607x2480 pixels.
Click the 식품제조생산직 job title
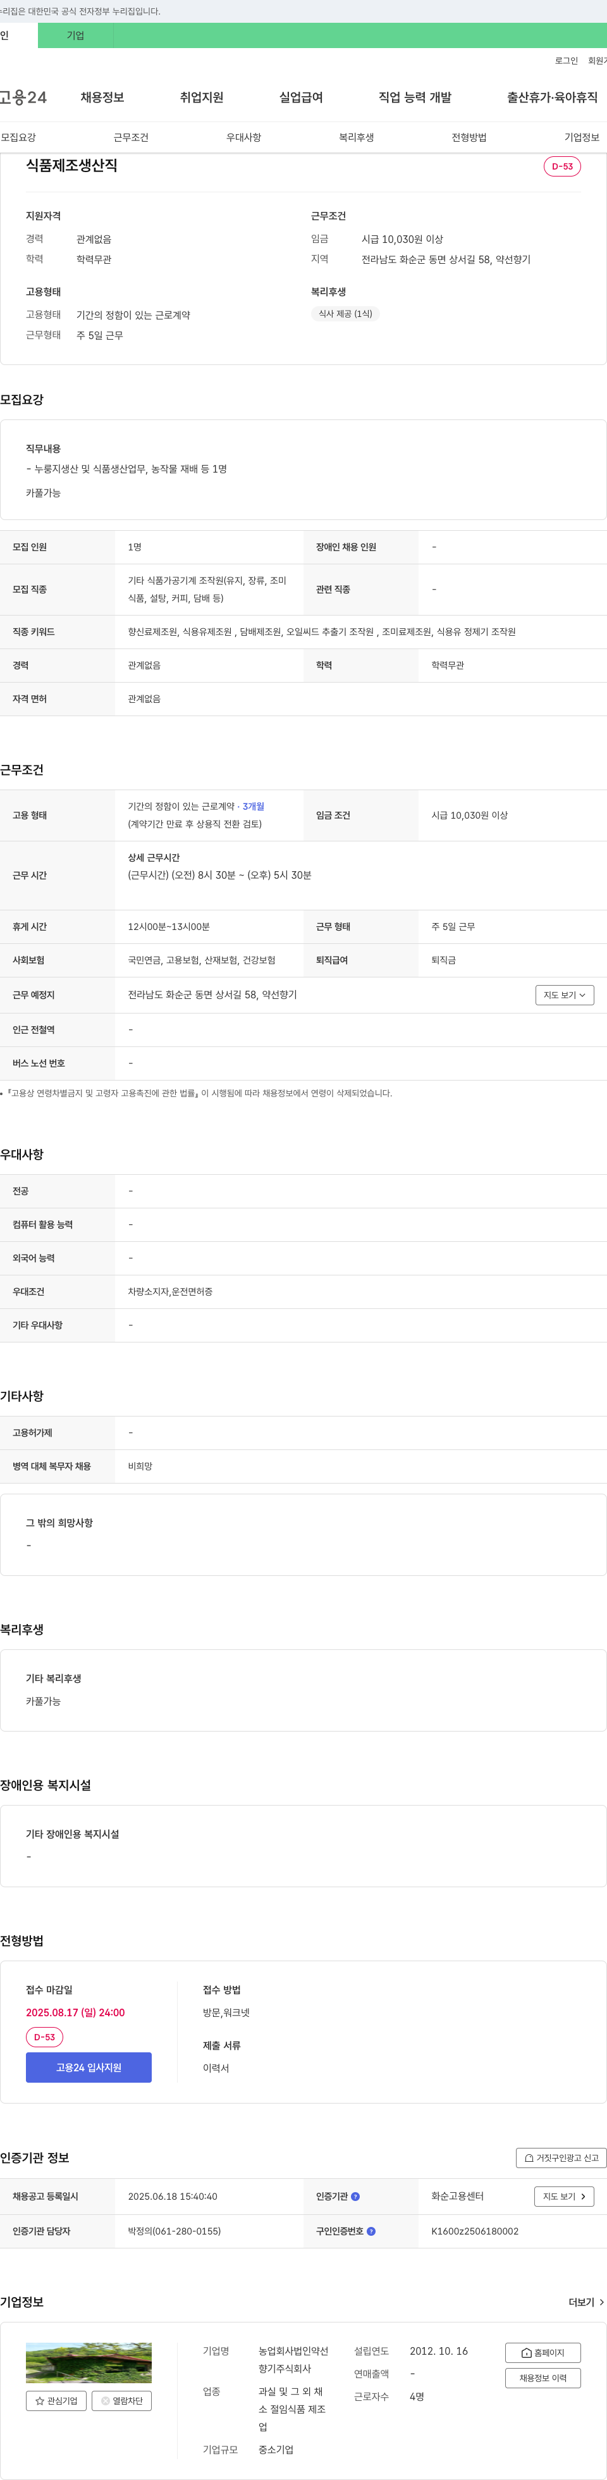click(71, 166)
